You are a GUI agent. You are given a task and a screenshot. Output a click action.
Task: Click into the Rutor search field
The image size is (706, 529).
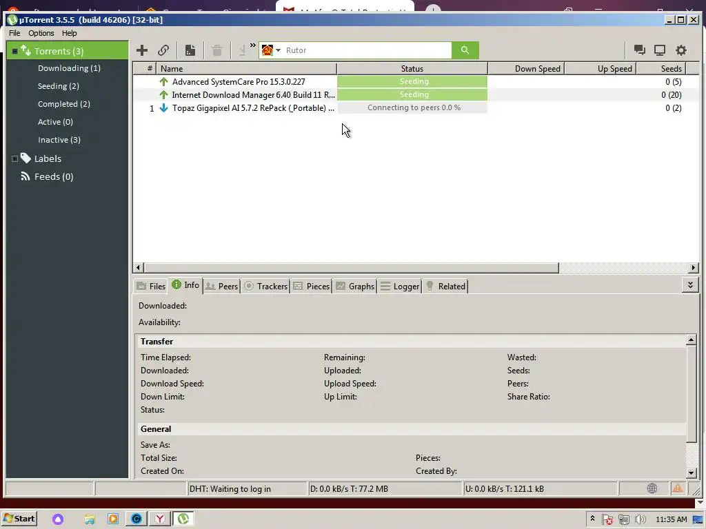tap(367, 50)
